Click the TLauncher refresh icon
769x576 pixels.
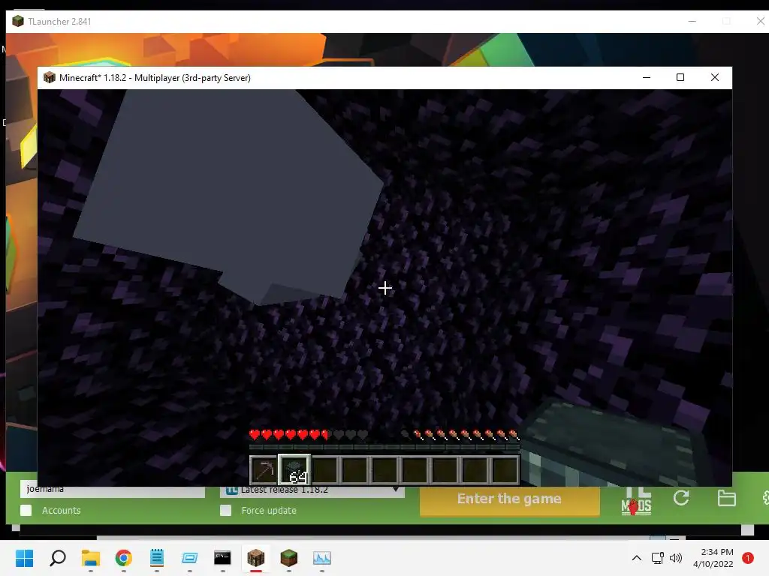pyautogui.click(x=681, y=499)
